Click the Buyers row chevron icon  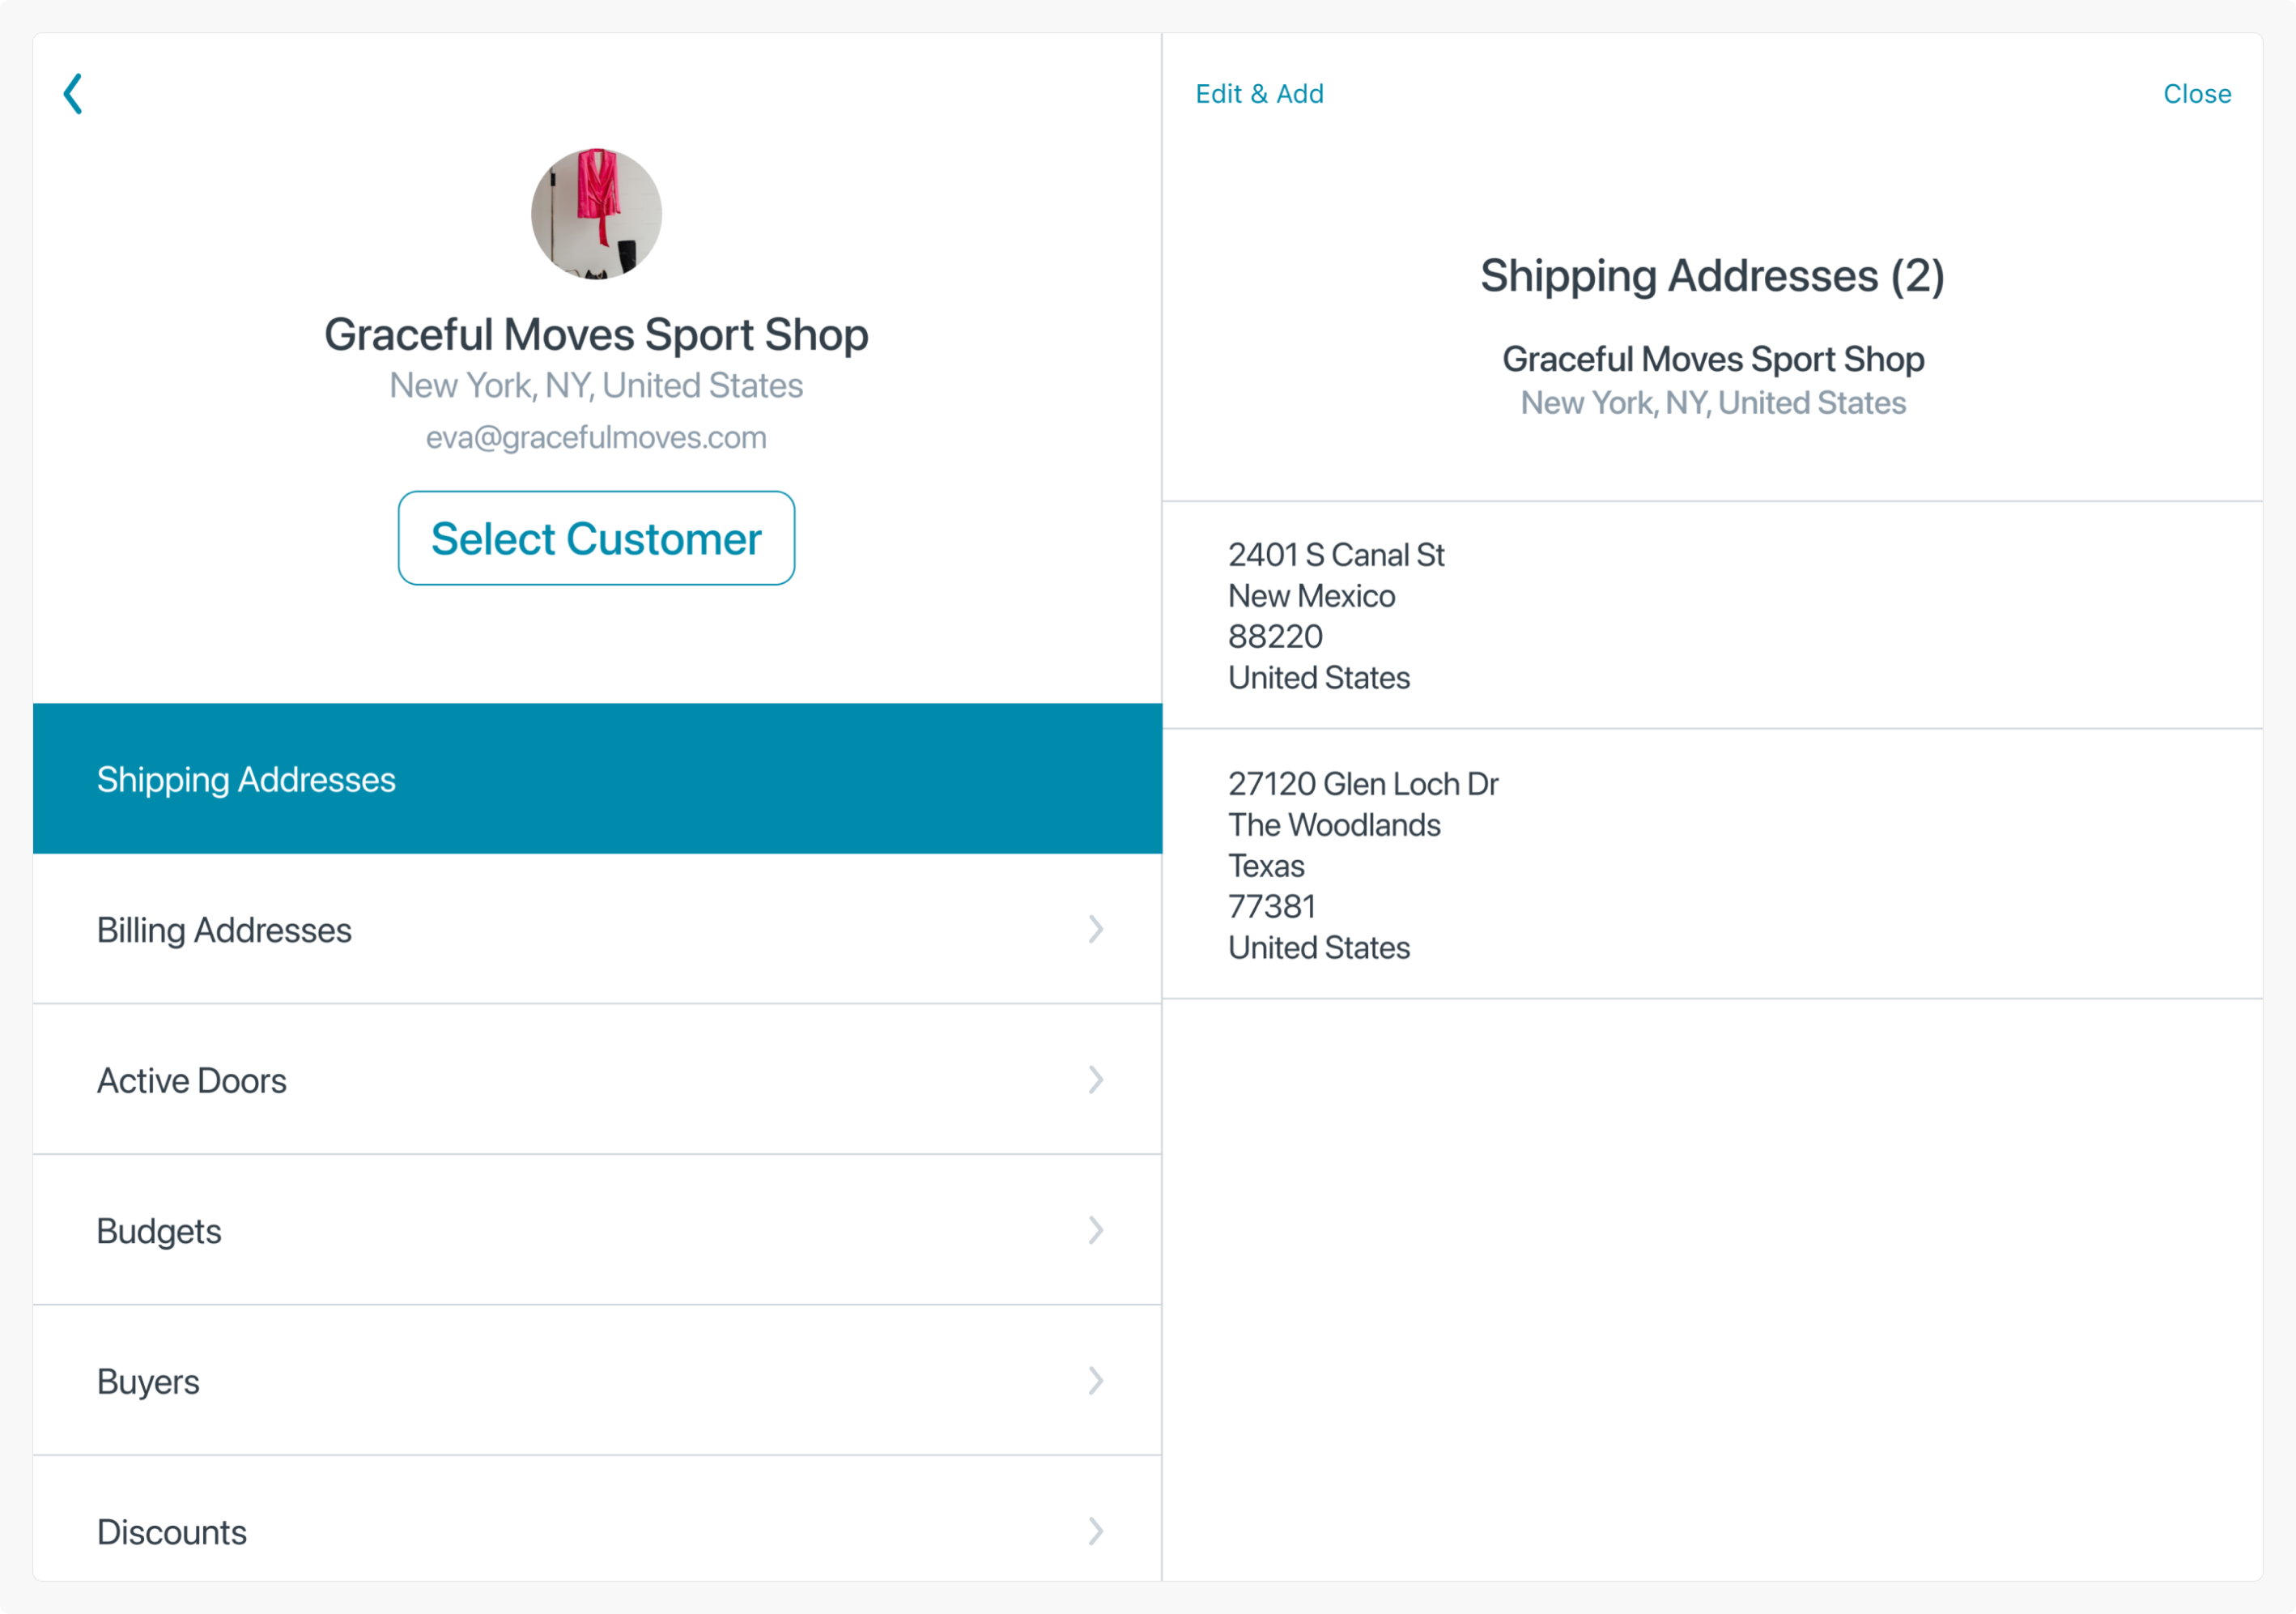coord(1096,1382)
